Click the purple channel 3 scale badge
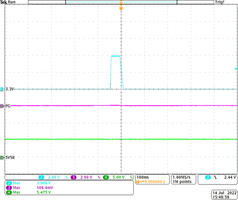Screen dimensions: 238x200 point(74,177)
